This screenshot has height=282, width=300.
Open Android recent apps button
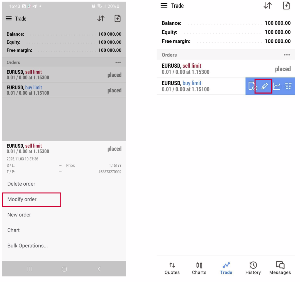point(30,269)
